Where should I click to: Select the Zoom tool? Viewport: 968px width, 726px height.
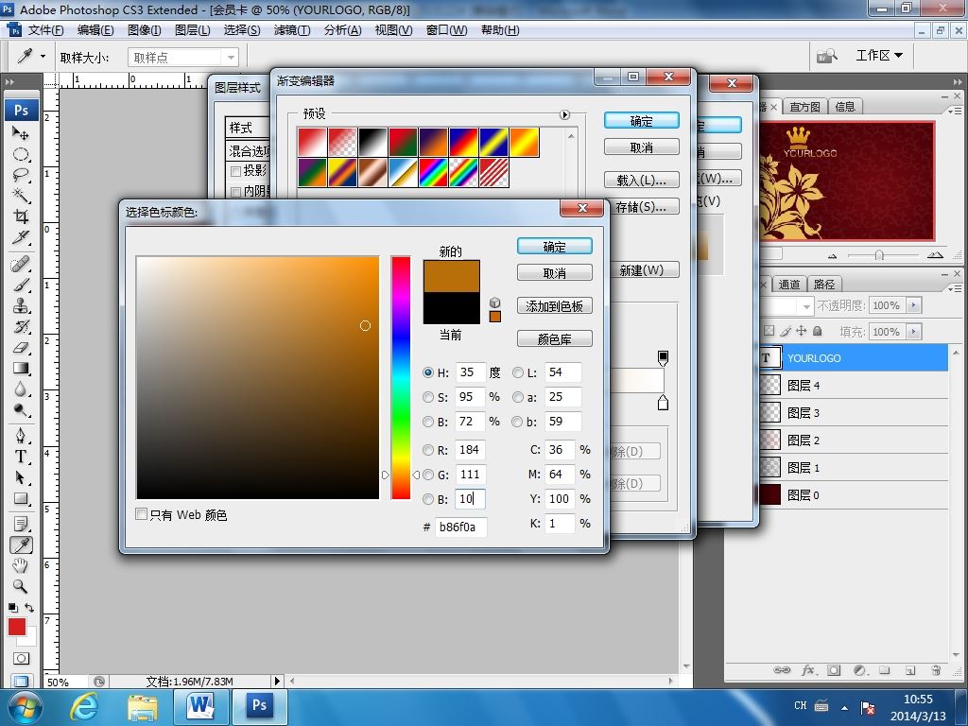point(21,586)
